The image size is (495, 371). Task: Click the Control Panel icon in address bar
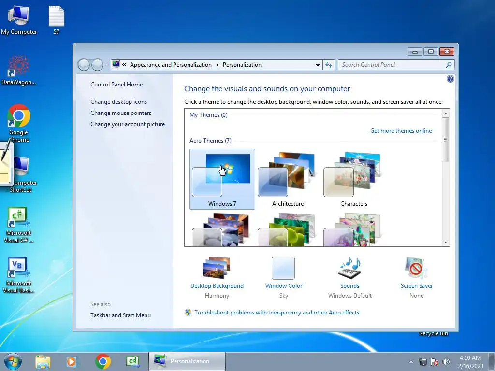(x=116, y=64)
